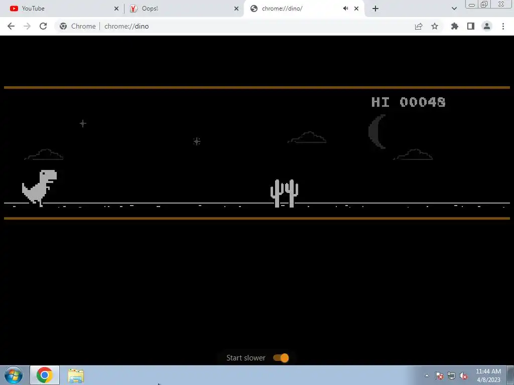Close the Oops! tab

pos(236,9)
